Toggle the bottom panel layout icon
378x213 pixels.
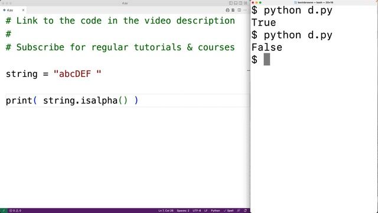click(x=236, y=3)
